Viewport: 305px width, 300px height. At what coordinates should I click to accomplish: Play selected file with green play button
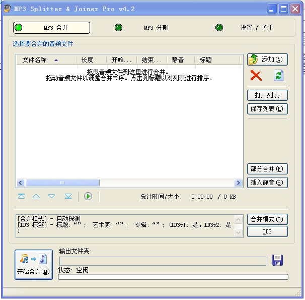[x=88, y=196]
